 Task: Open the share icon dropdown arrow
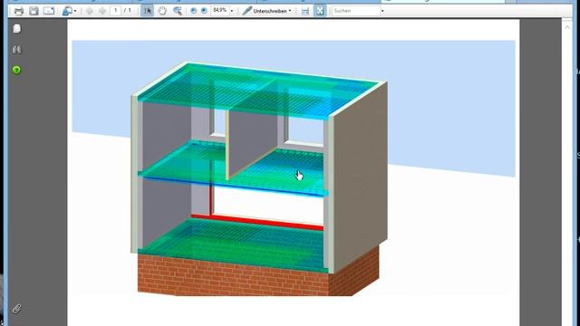tap(75, 11)
